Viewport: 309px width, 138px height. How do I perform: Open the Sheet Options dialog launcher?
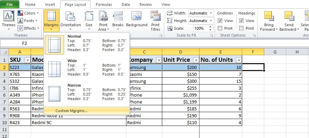[x=255, y=36]
